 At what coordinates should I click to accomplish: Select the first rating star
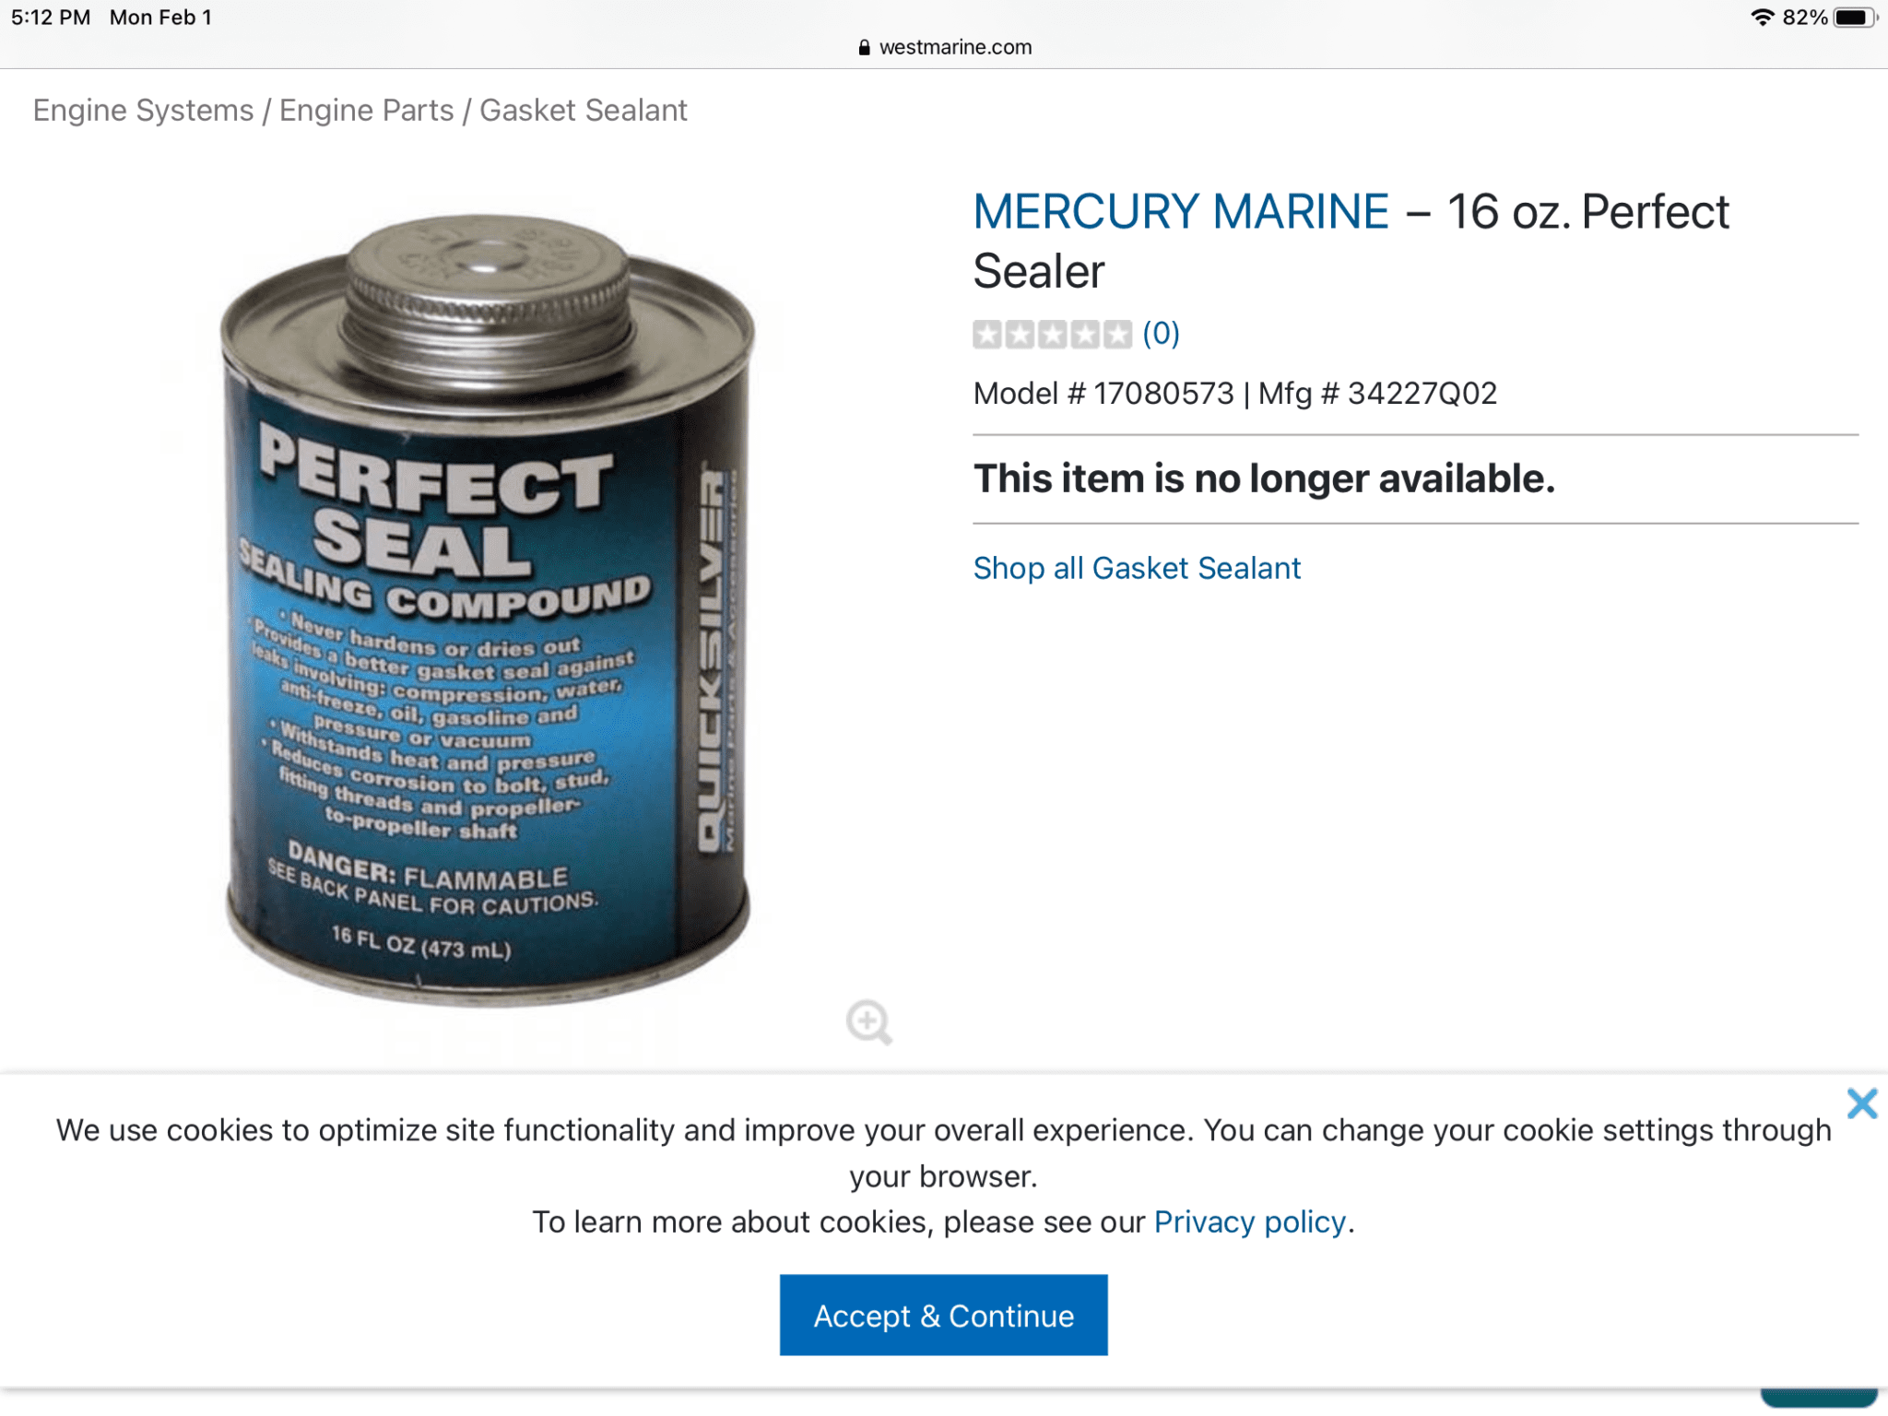click(x=987, y=334)
